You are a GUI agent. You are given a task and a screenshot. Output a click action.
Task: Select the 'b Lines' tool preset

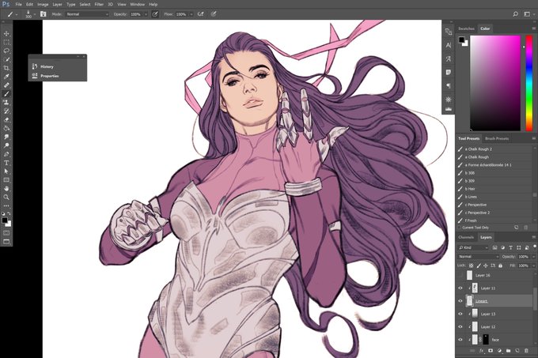point(494,197)
